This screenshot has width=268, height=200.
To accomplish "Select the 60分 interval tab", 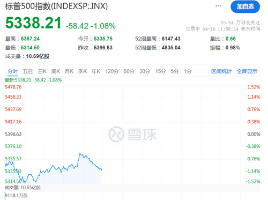I will pos(129,71).
